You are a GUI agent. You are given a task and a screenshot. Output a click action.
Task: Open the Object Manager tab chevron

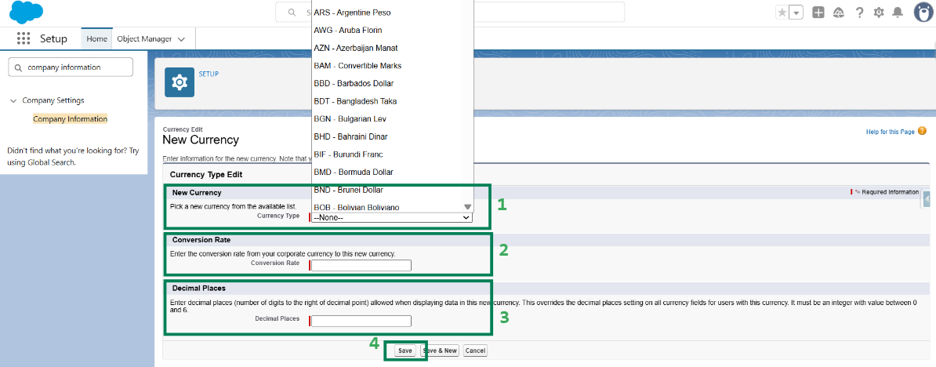pos(181,39)
